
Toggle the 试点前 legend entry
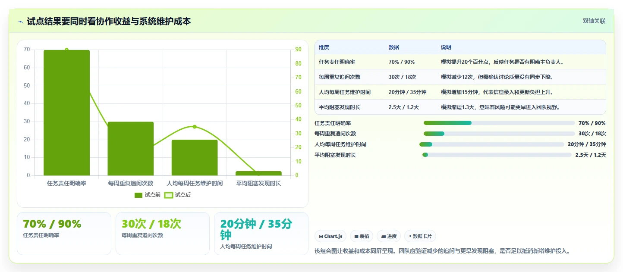(x=148, y=195)
